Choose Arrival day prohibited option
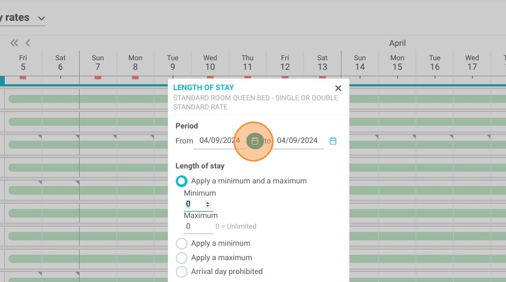The width and height of the screenshot is (506, 282). click(181, 272)
